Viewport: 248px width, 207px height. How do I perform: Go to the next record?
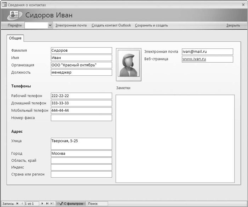43,203
